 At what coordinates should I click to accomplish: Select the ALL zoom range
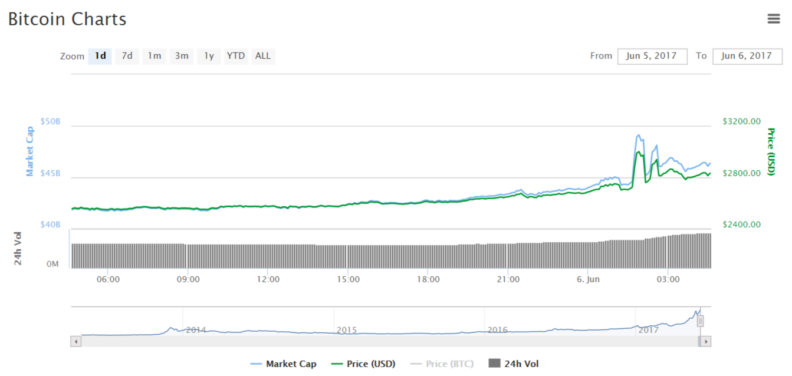click(263, 56)
